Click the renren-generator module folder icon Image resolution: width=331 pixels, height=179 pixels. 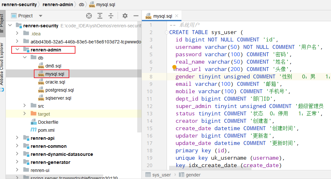(26, 162)
